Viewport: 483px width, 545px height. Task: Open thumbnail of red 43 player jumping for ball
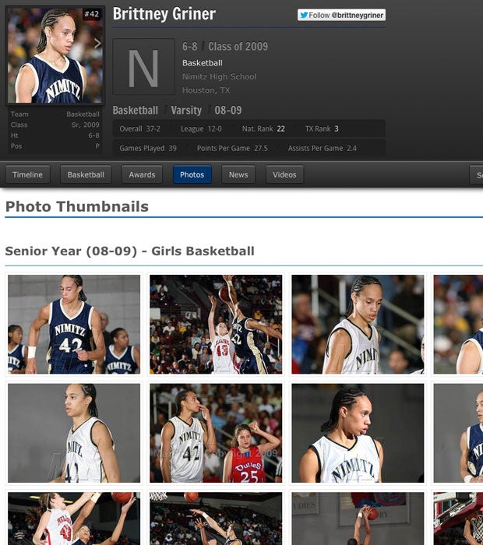tap(74, 519)
